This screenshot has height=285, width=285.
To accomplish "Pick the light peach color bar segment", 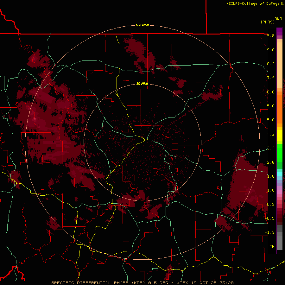I will pos(280,65).
